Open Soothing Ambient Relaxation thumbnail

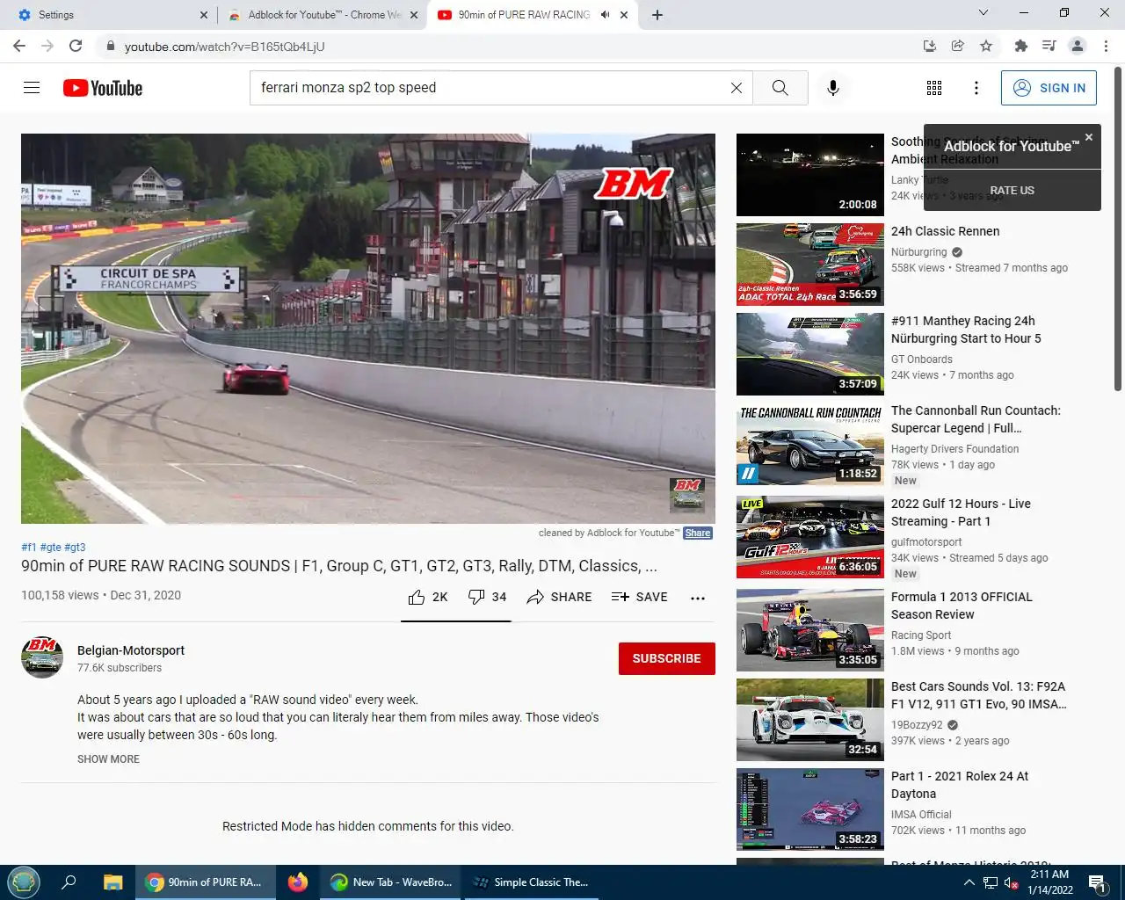pos(810,175)
